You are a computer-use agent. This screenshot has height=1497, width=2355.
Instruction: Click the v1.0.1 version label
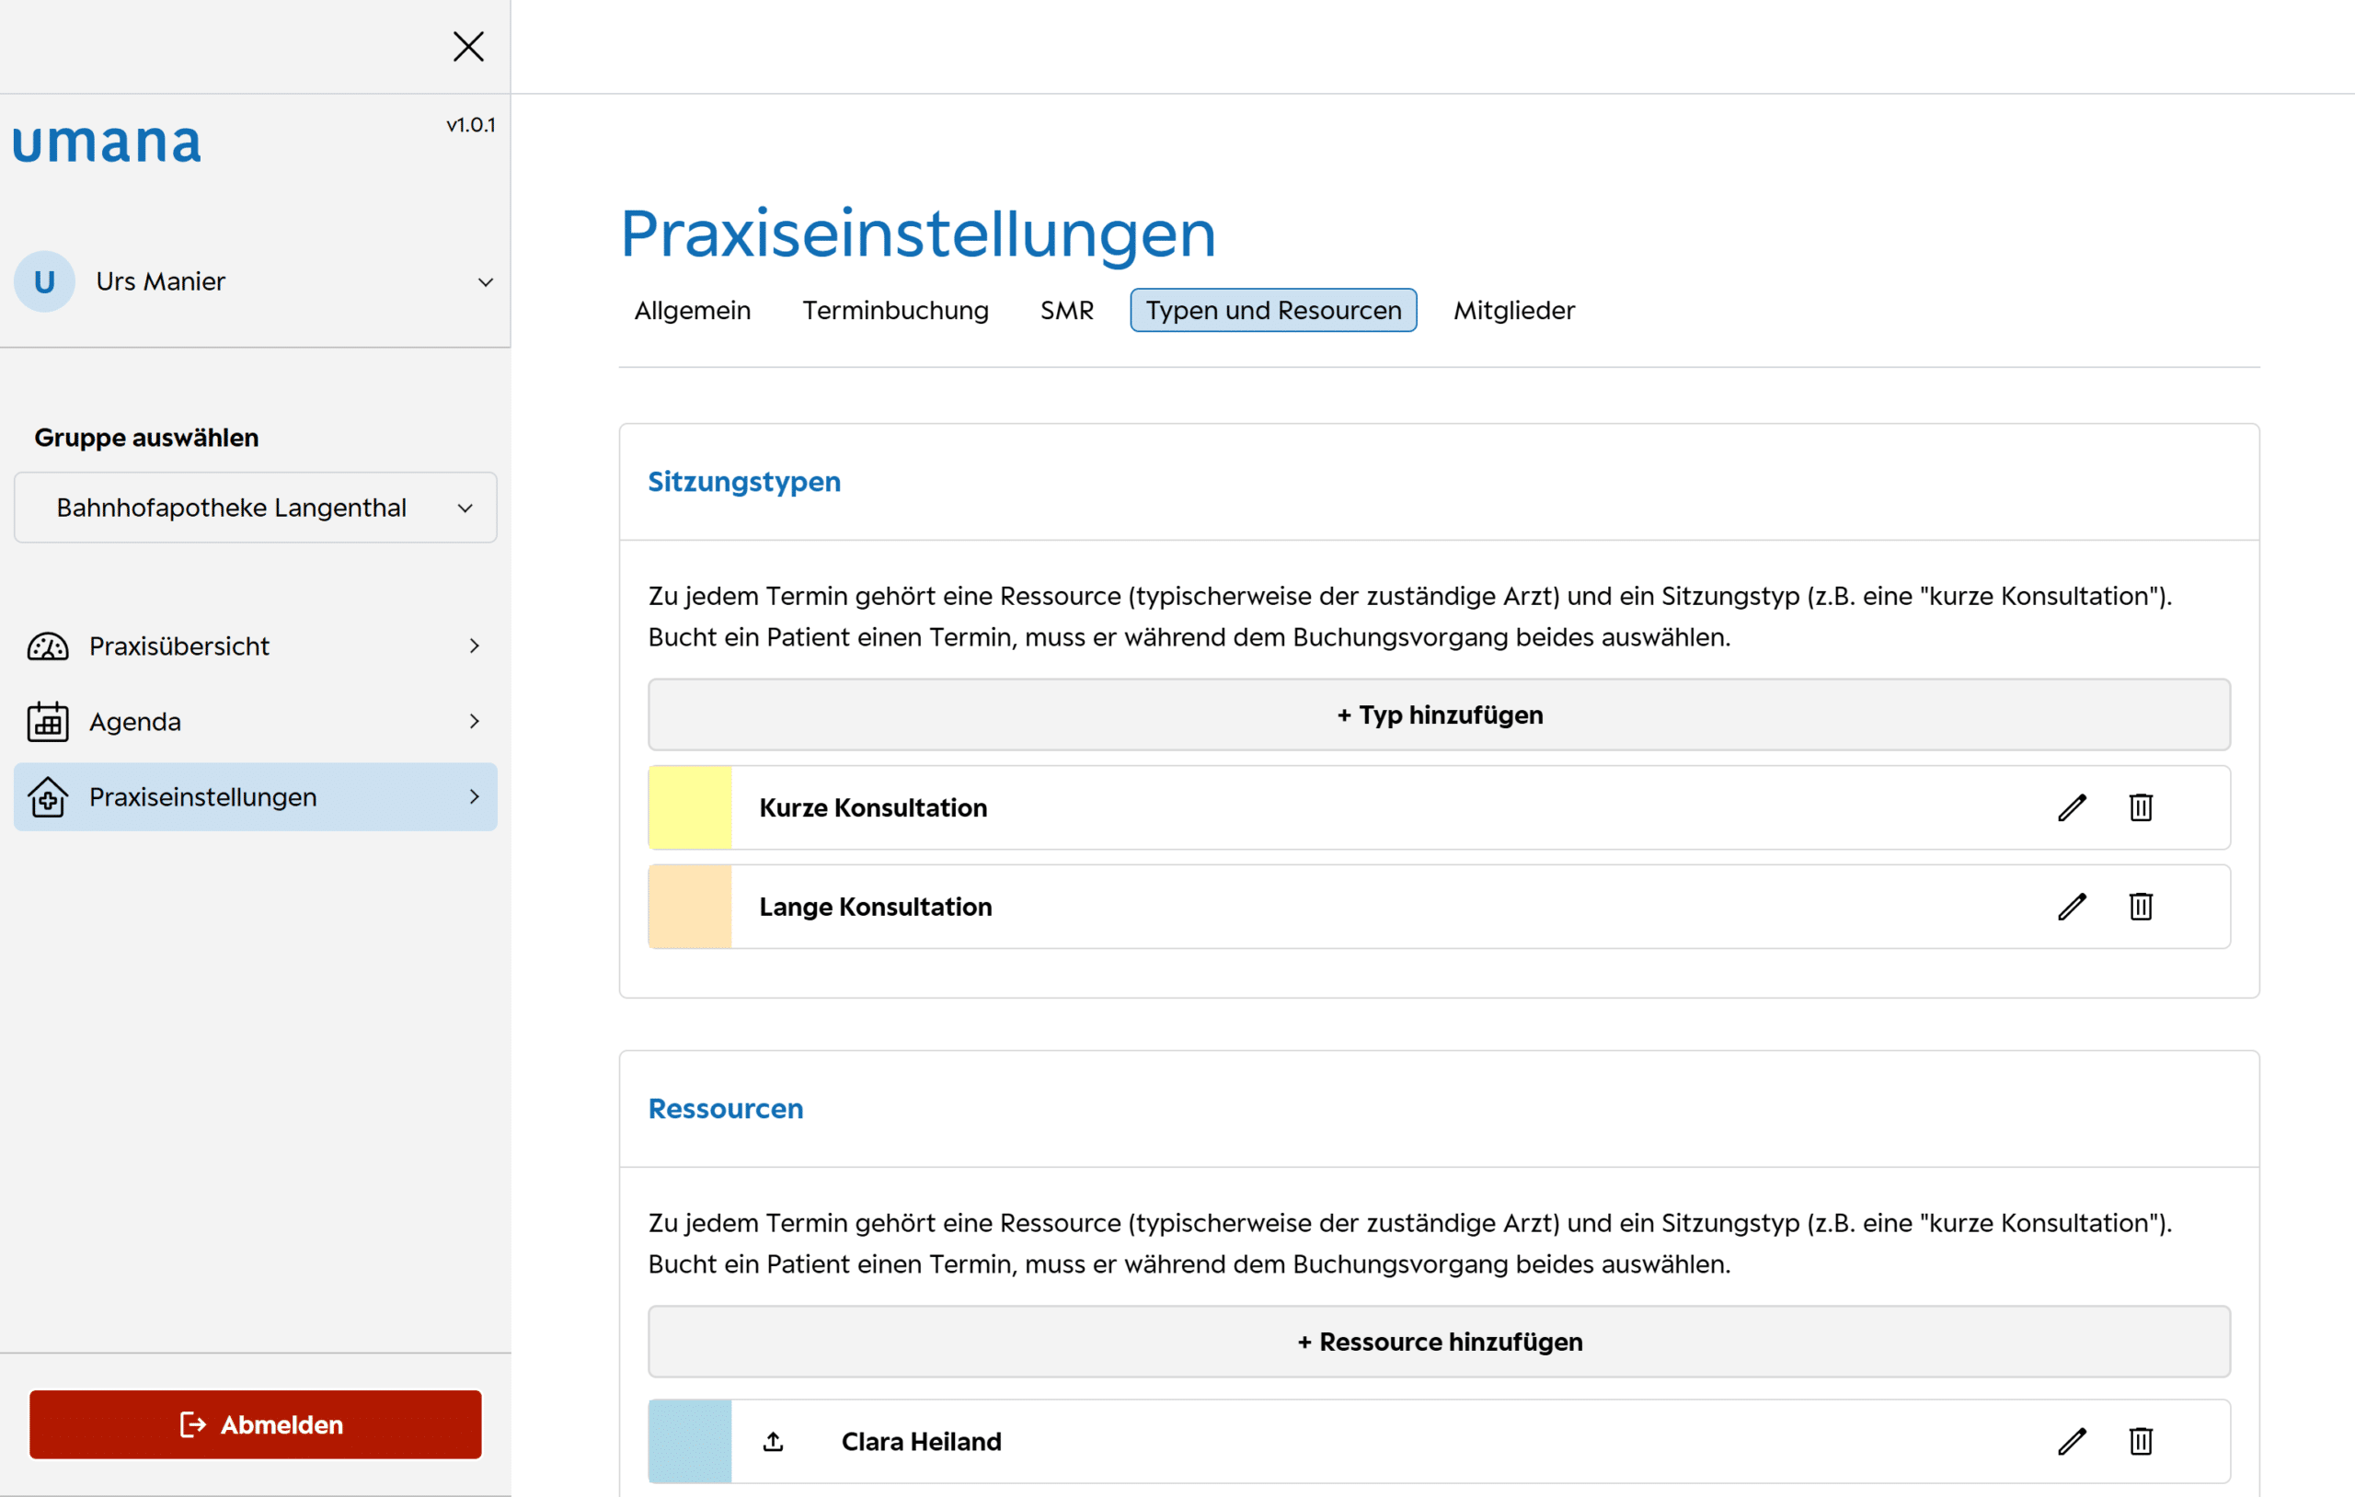coord(471,125)
